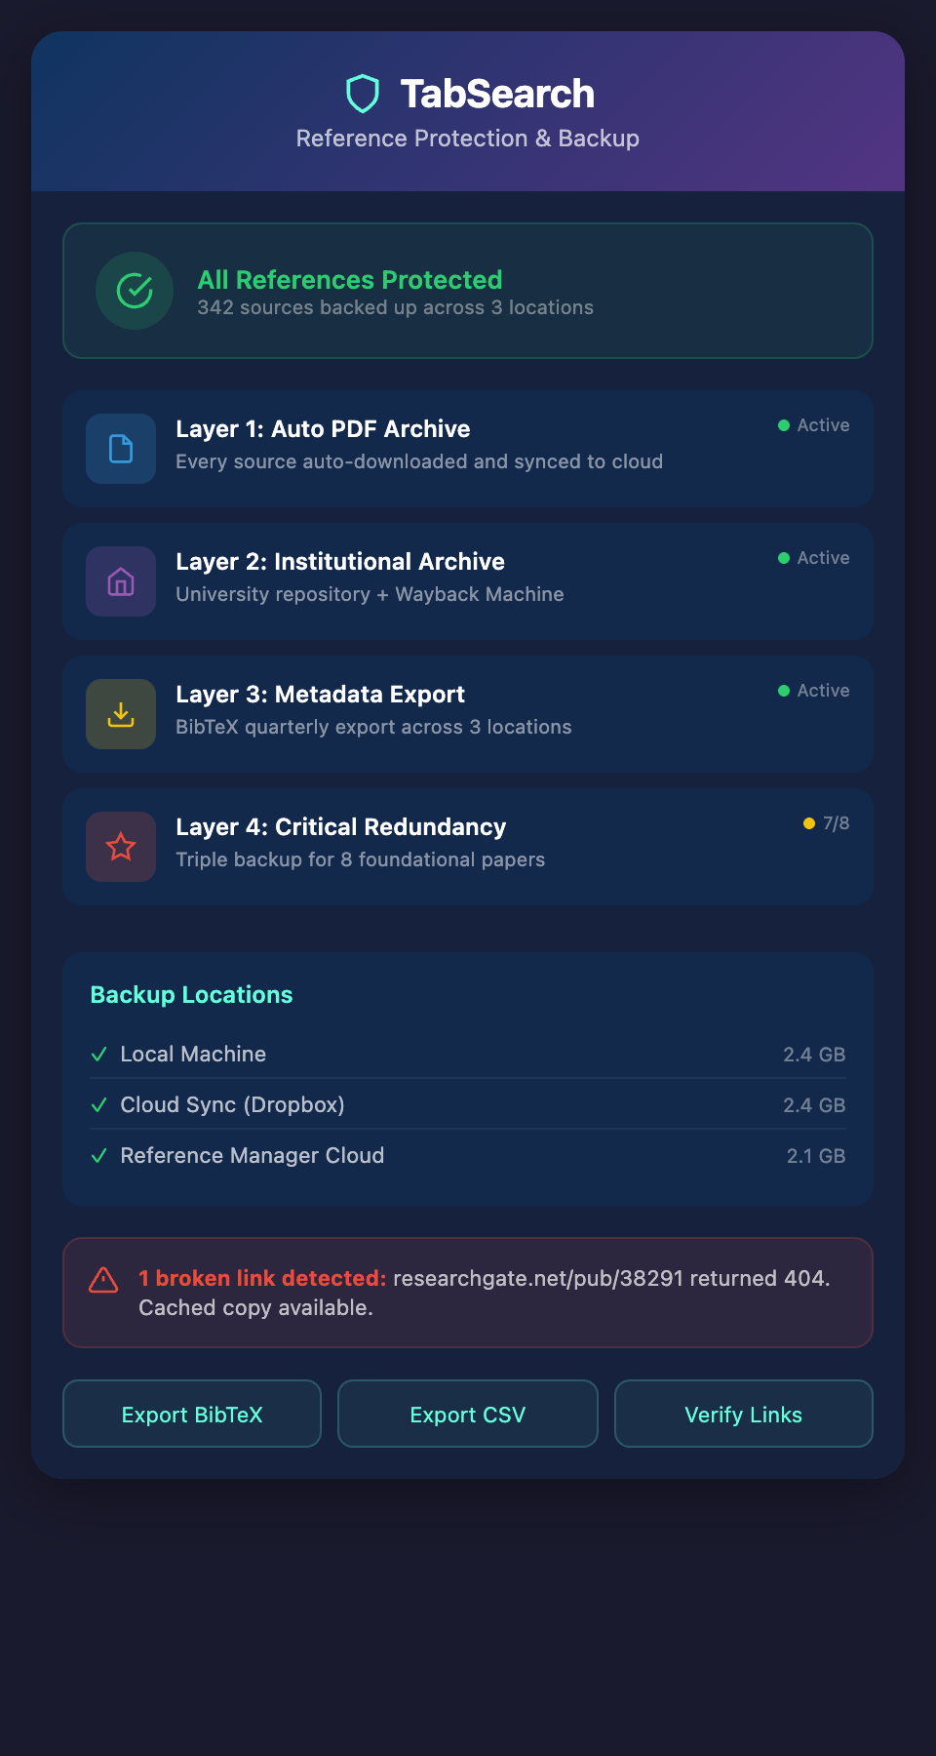
Task: Click Active status on Layer 1
Action: pyautogui.click(x=814, y=425)
